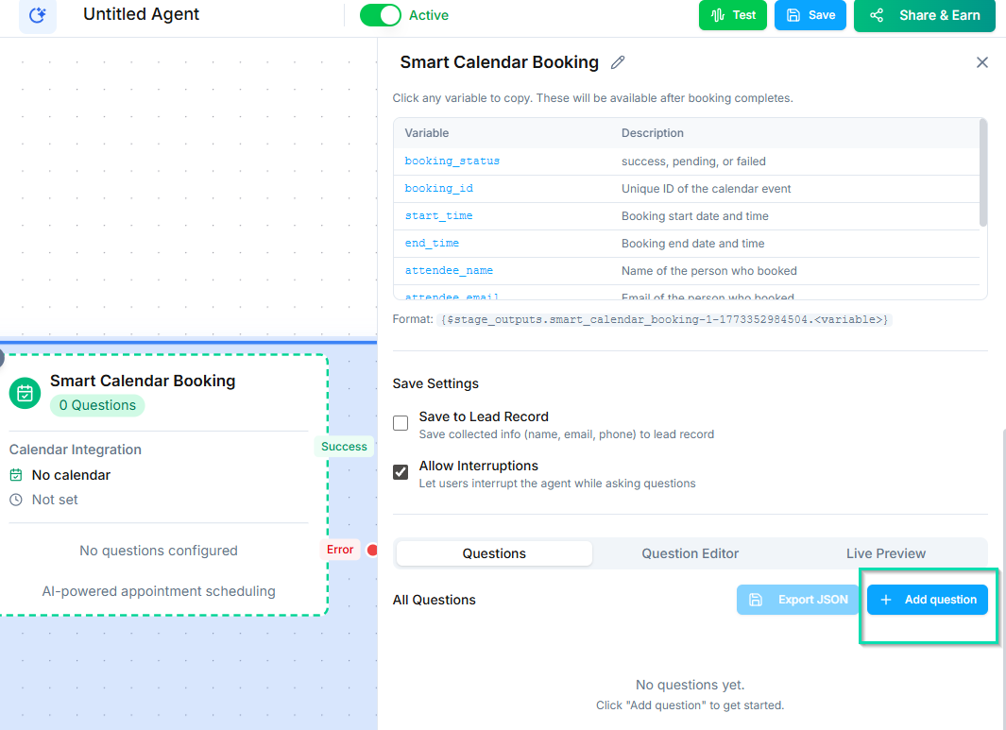Click the red Error output connector dot
Viewport: 1006px width, 730px height.
(x=371, y=550)
